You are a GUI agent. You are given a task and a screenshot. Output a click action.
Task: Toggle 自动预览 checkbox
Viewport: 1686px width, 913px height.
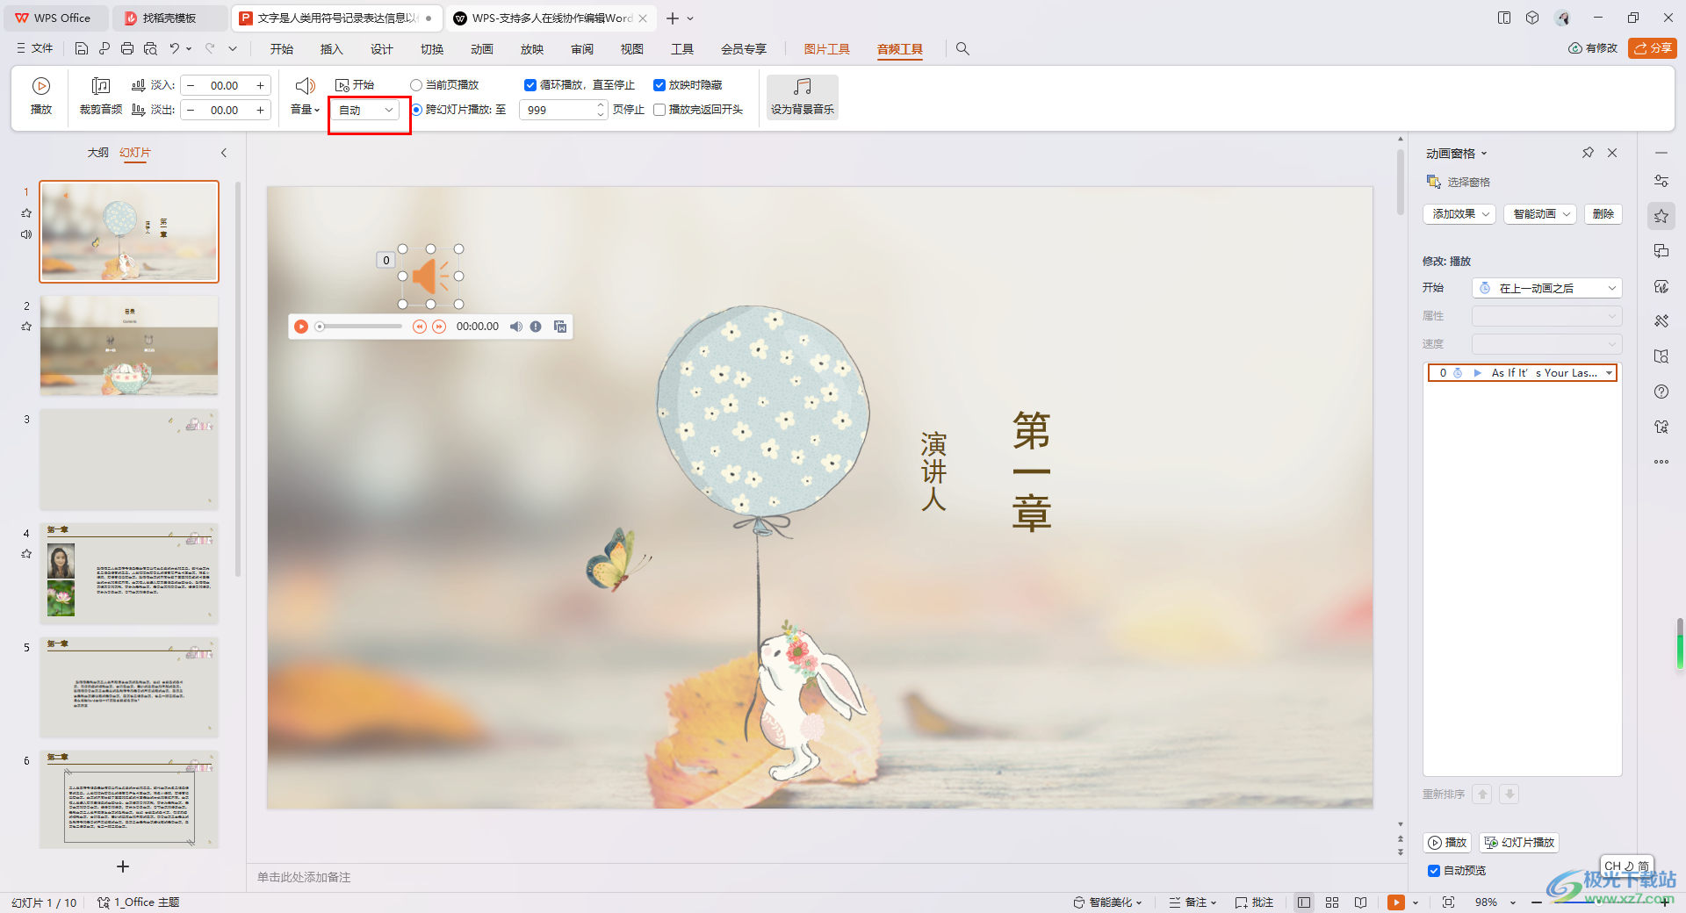point(1434,871)
